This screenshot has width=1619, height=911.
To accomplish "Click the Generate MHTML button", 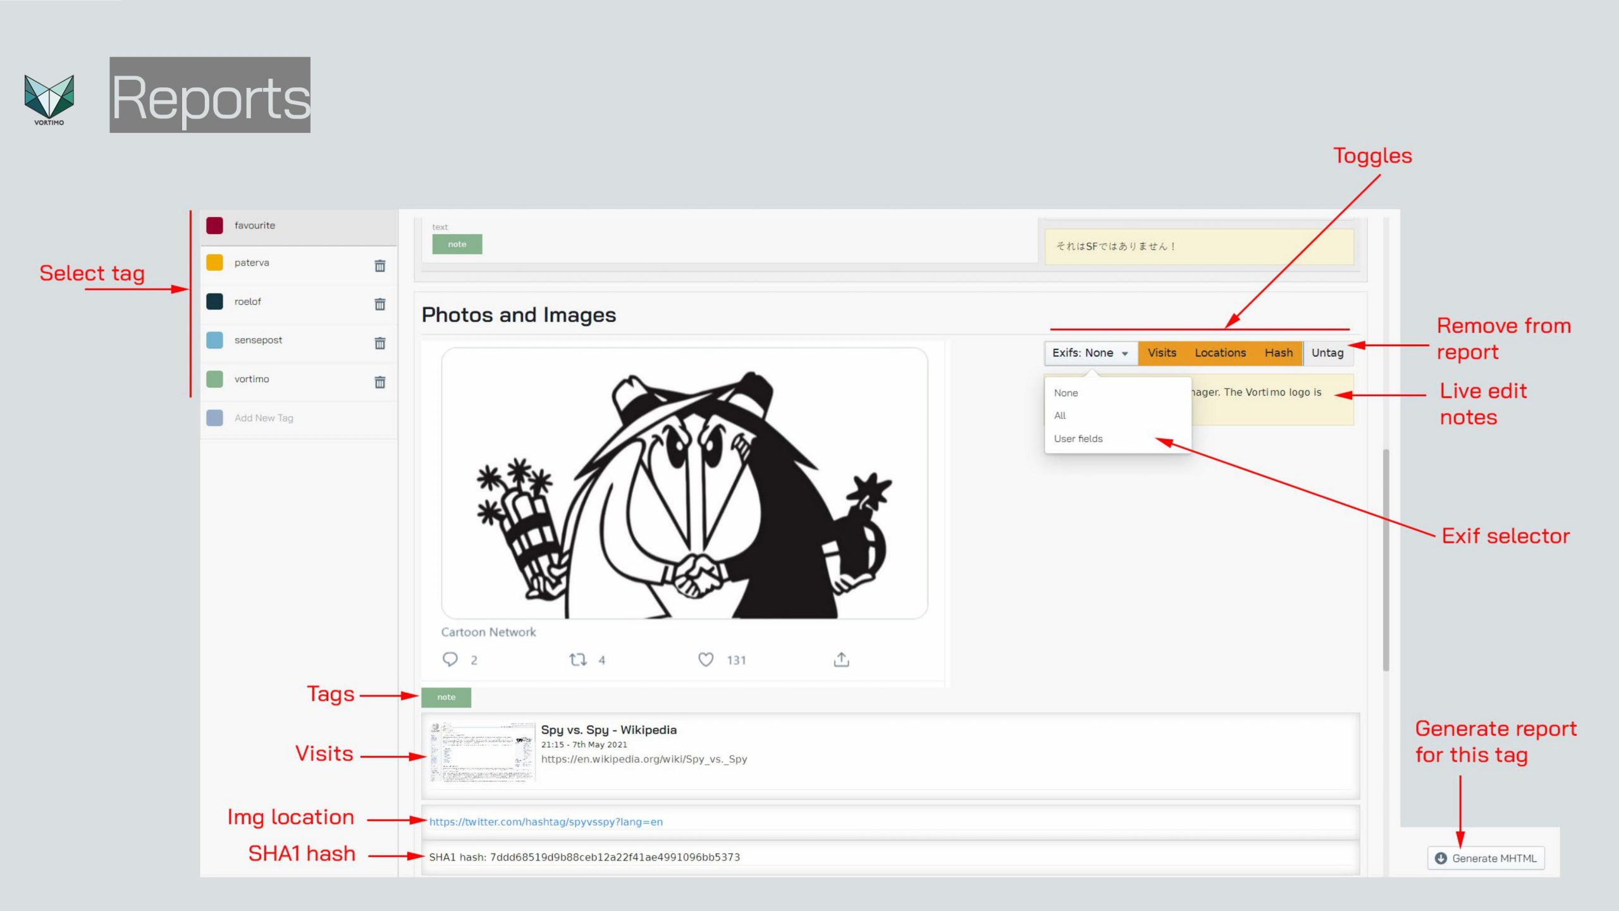I will (x=1486, y=858).
